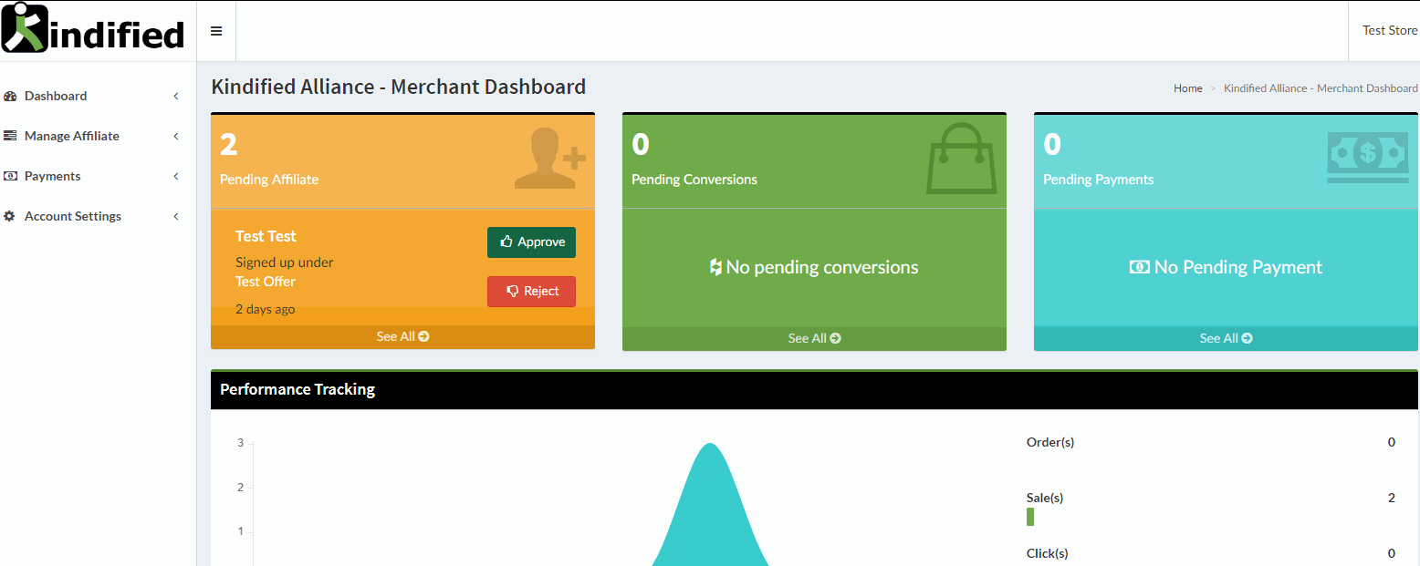Click the Pending Affiliate label
Image resolution: width=1420 pixels, height=566 pixels.
pyautogui.click(x=269, y=180)
